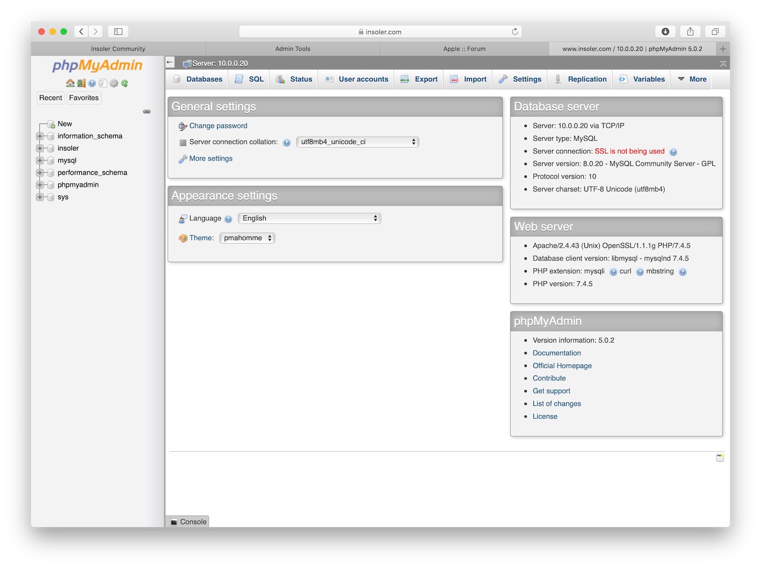Viewport: 761px width, 568px height.
Task: Click the chain link icon in sidebar
Action: 147,111
